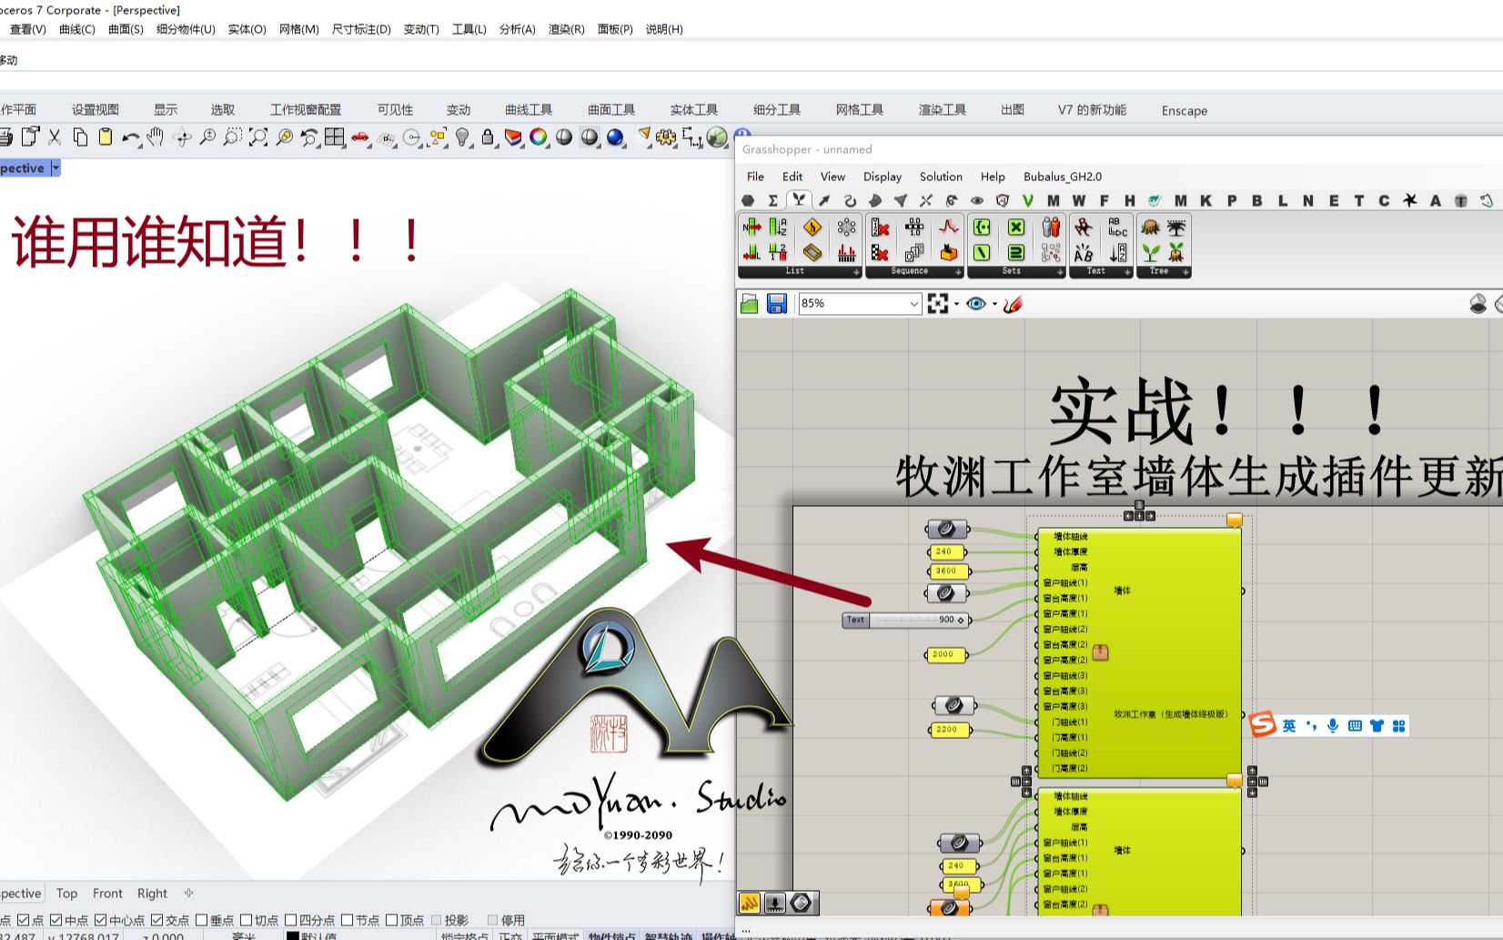Open the preview eye dropdown arrow
Screen dimensions: 1503x940
[994, 304]
